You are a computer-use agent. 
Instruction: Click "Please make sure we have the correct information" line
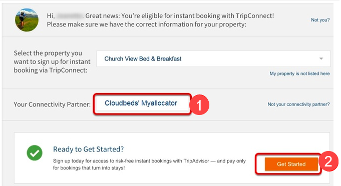tap(146, 24)
